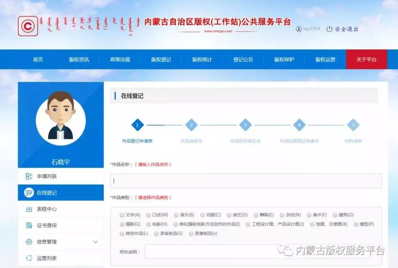Select the 音乐(B) work category
The image size is (398, 268).
click(176, 215)
